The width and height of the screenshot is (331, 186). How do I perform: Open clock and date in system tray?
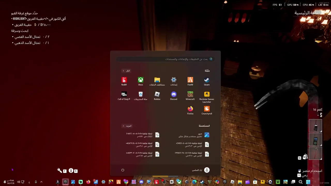tap(11, 182)
